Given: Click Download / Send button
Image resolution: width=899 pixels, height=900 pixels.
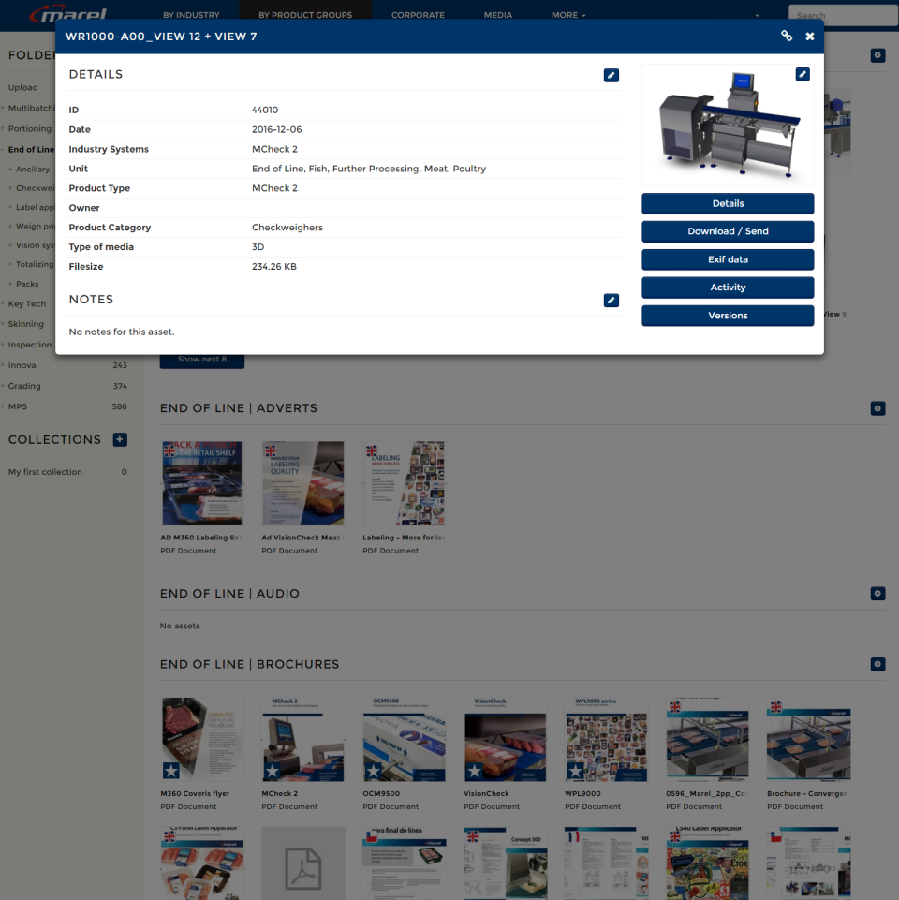Looking at the screenshot, I should pyautogui.click(x=728, y=231).
